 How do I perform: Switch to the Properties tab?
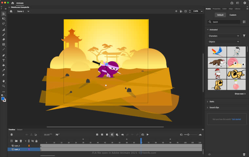(x=216, y=9)
